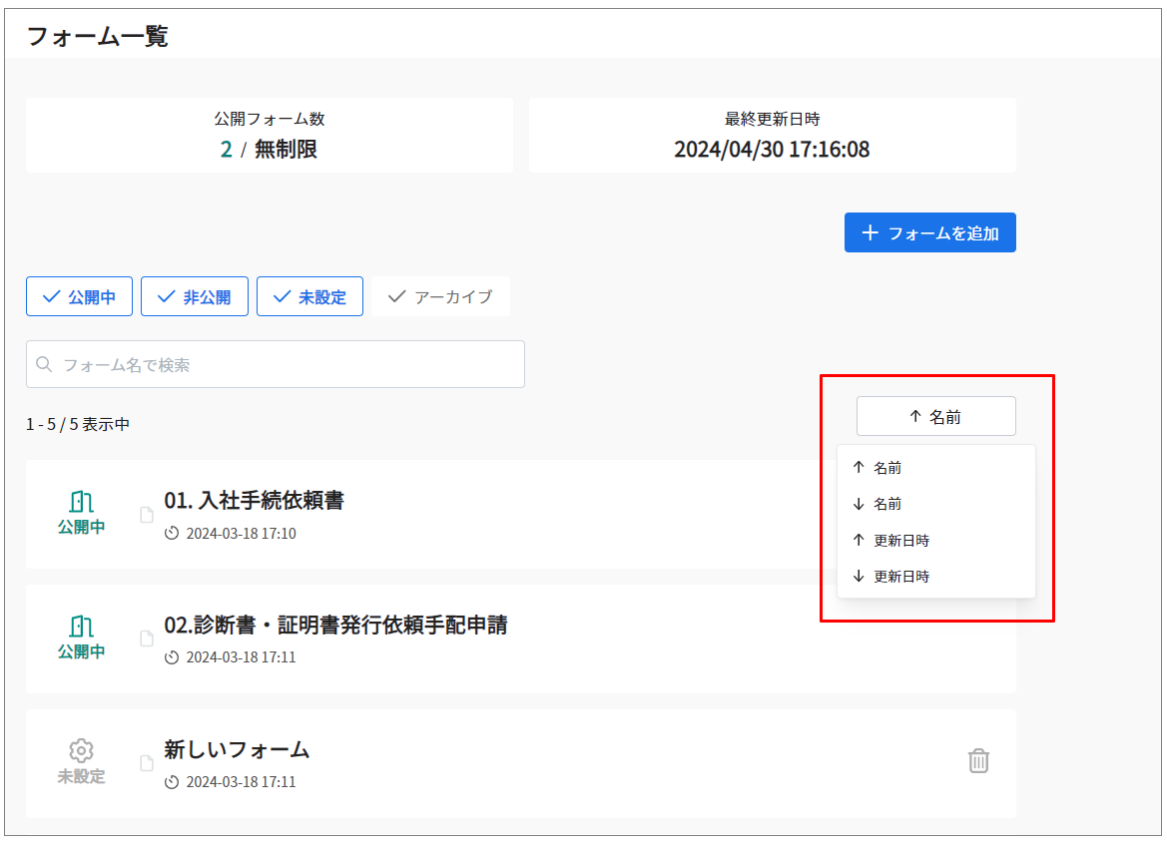The height and width of the screenshot is (850, 1167).
Task: Click clock icon under 02.診断書 form
Action: coord(172,657)
